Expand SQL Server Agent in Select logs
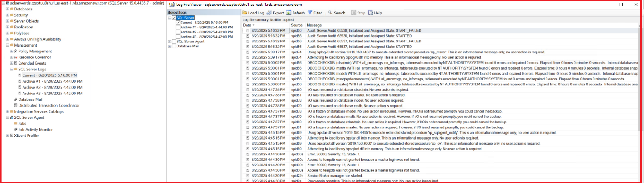 pyautogui.click(x=170, y=42)
